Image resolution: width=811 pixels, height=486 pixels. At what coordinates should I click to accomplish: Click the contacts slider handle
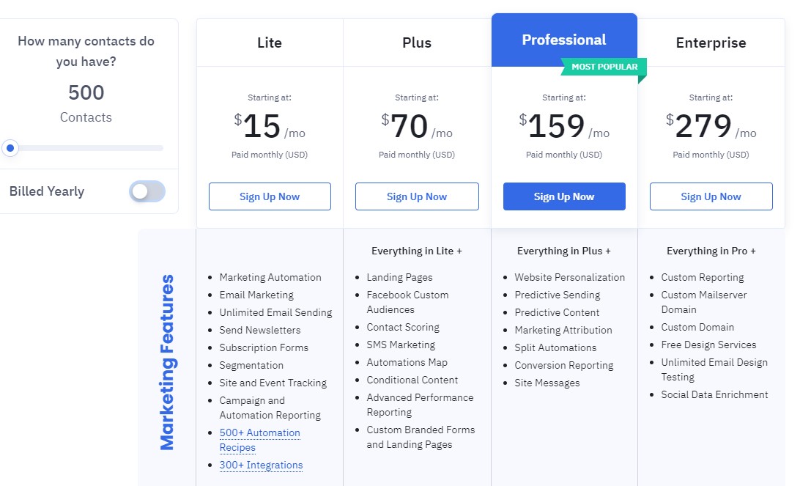[10, 148]
